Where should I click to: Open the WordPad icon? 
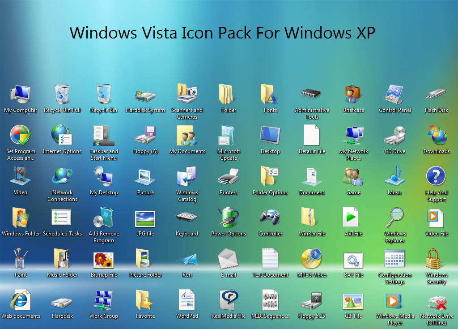click(187, 300)
